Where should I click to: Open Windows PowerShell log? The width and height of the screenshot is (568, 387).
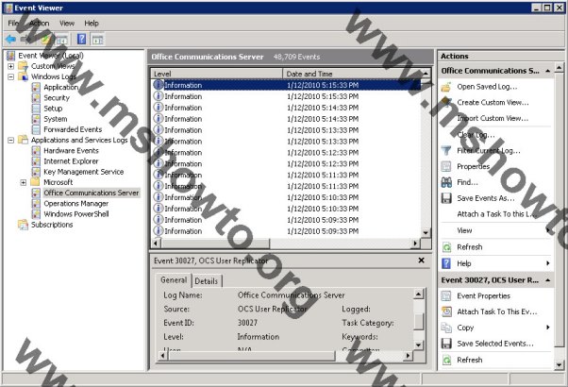click(76, 213)
